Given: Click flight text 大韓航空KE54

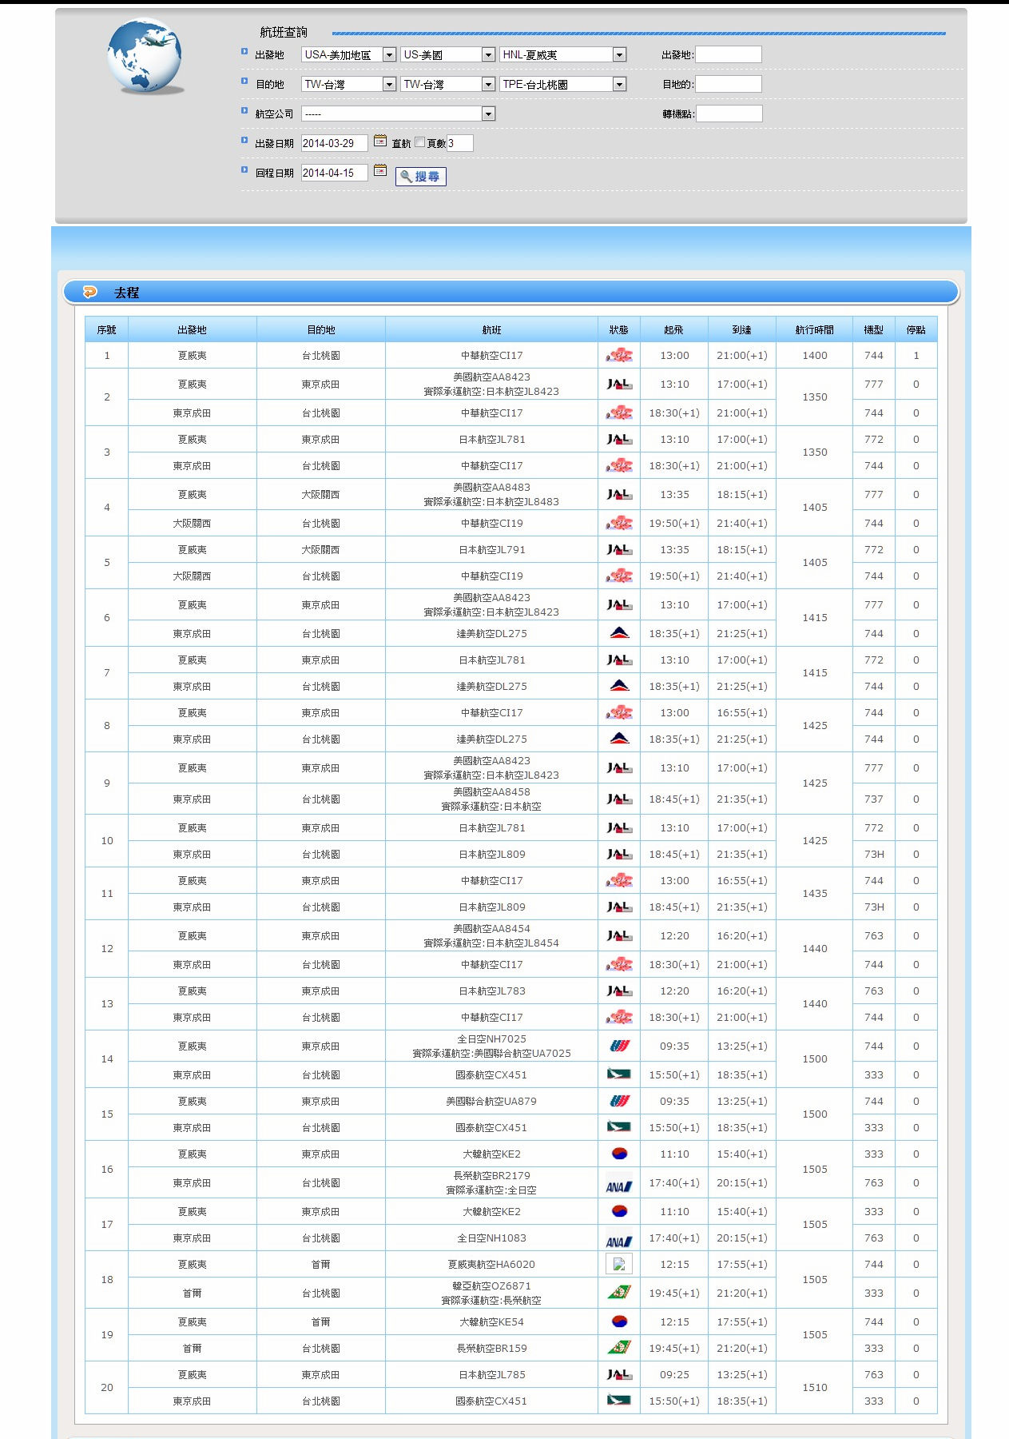Looking at the screenshot, I should click(x=492, y=1322).
